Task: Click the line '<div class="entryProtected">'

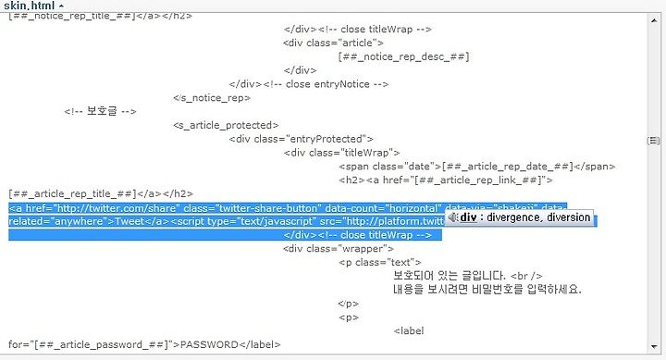Action: click(x=302, y=139)
